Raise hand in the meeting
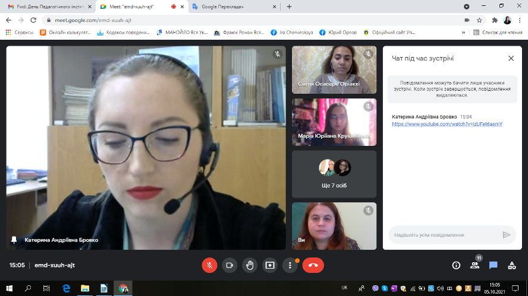The width and height of the screenshot is (528, 296). point(250,265)
